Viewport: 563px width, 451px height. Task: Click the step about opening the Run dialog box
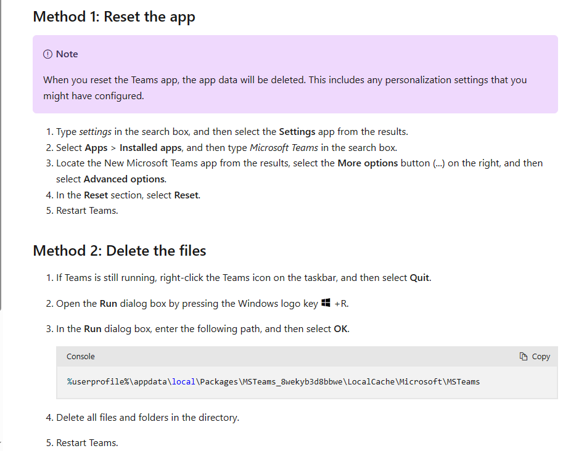[x=202, y=304]
